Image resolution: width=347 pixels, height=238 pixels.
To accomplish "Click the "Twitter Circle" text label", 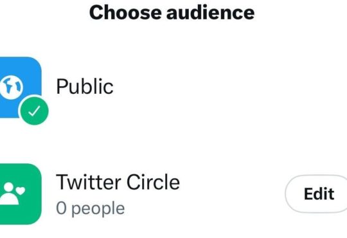I will (118, 181).
